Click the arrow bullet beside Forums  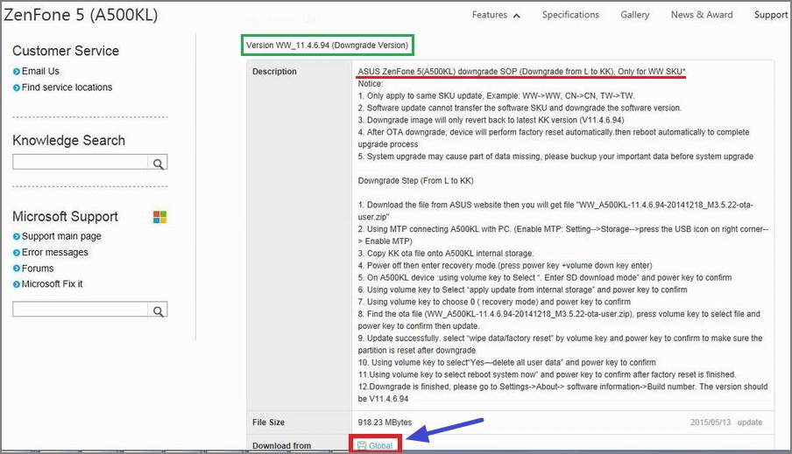pyautogui.click(x=17, y=269)
